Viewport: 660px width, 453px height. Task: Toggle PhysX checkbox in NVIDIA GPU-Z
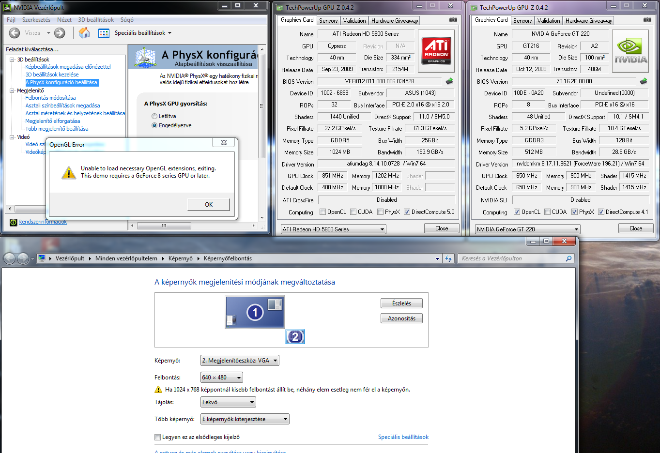[574, 212]
